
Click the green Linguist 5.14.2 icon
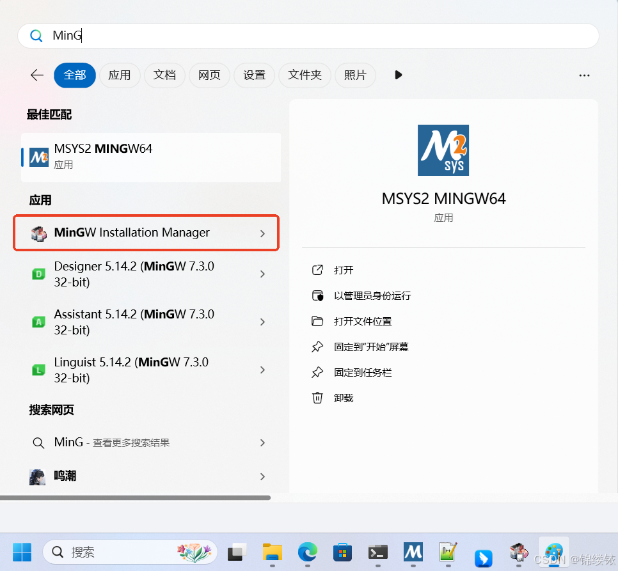click(38, 370)
